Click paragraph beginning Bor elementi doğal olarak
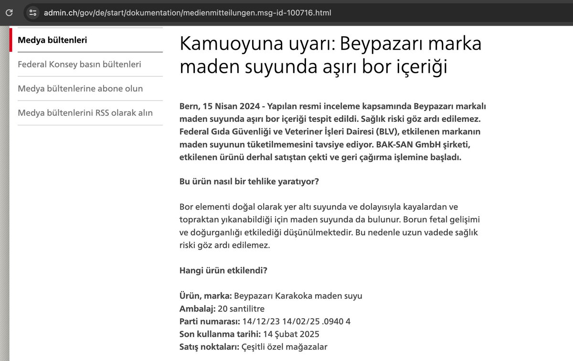 [x=329, y=227]
